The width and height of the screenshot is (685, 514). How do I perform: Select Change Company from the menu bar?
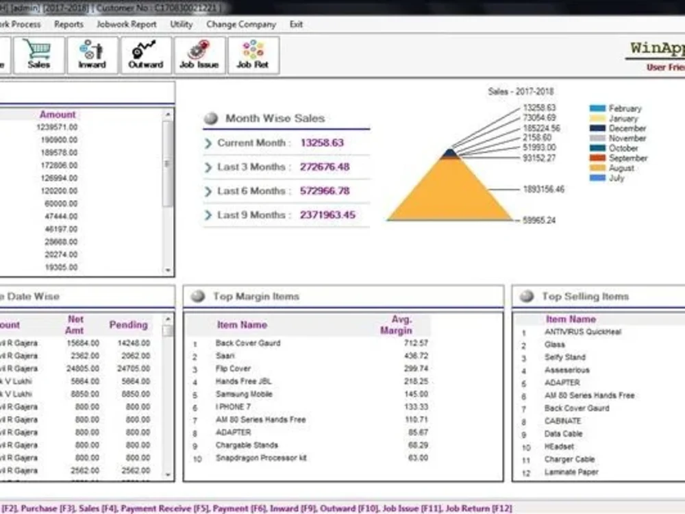click(240, 24)
